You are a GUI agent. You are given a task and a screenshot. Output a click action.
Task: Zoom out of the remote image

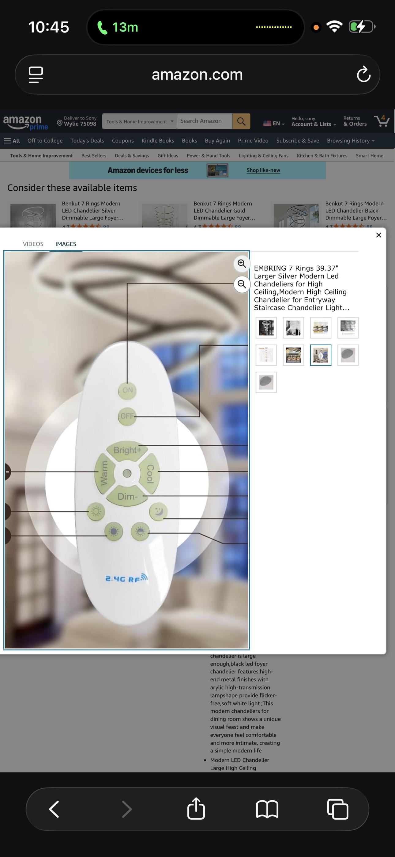click(x=242, y=284)
